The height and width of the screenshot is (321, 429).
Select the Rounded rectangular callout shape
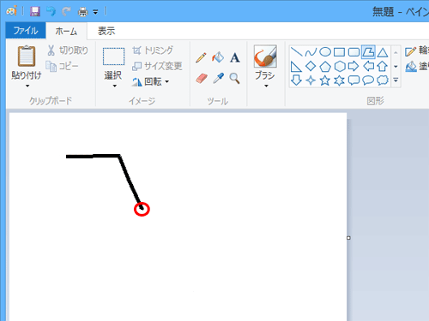pyautogui.click(x=353, y=80)
